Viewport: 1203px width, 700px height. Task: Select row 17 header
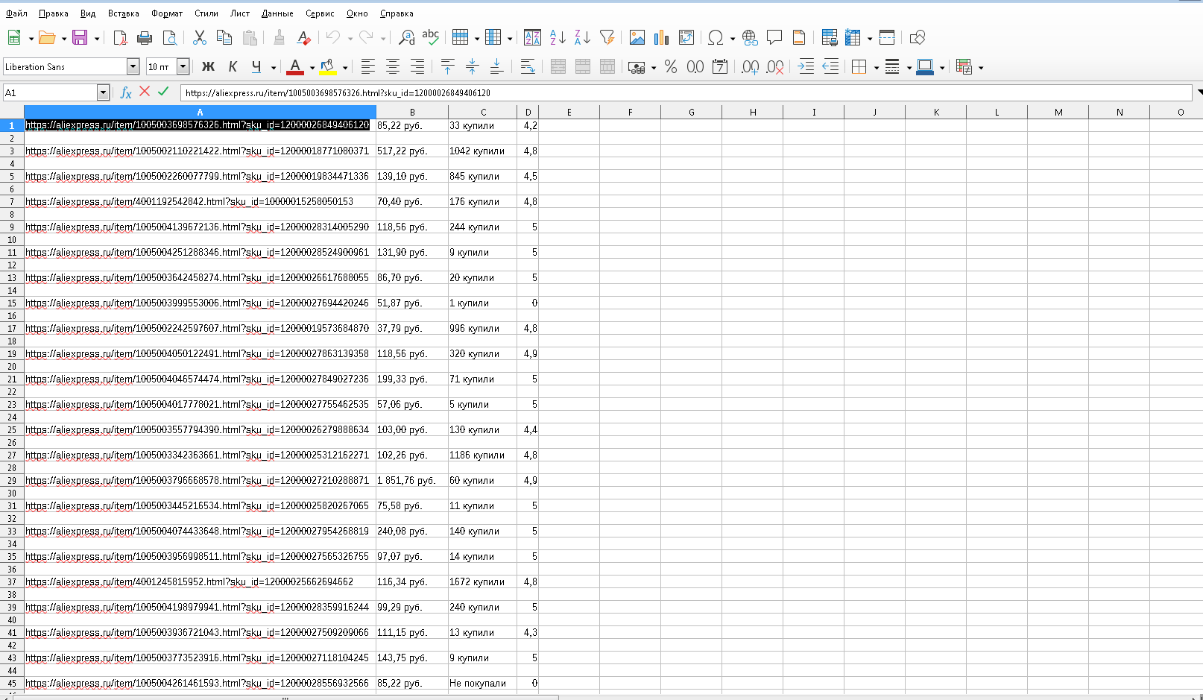coord(12,328)
